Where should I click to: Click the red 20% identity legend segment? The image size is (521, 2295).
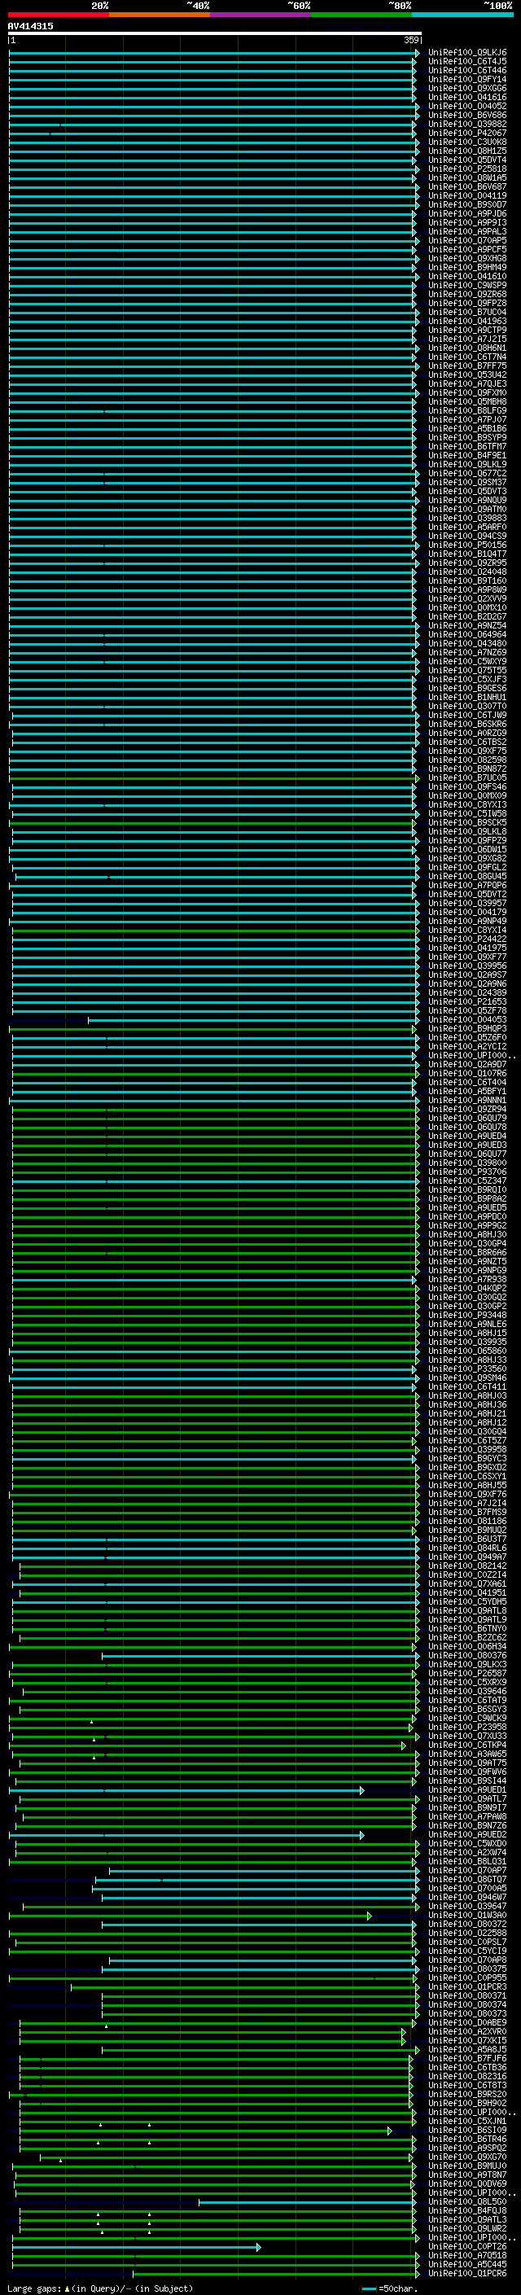click(58, 15)
